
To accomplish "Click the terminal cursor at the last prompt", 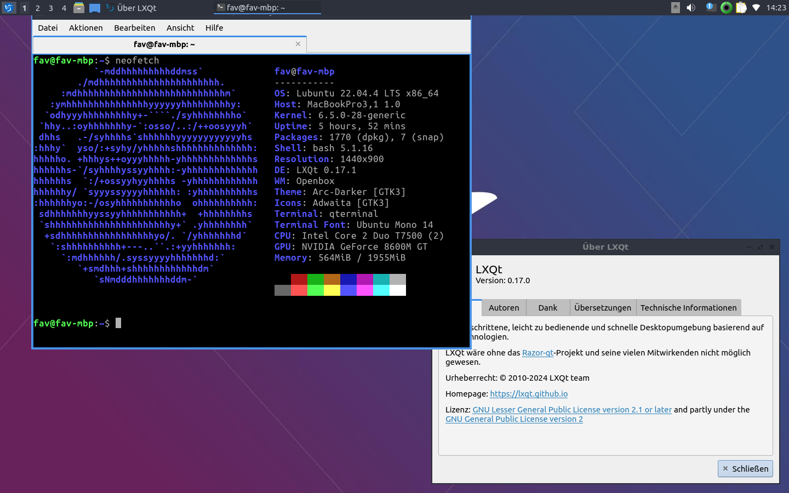I will click(118, 323).
